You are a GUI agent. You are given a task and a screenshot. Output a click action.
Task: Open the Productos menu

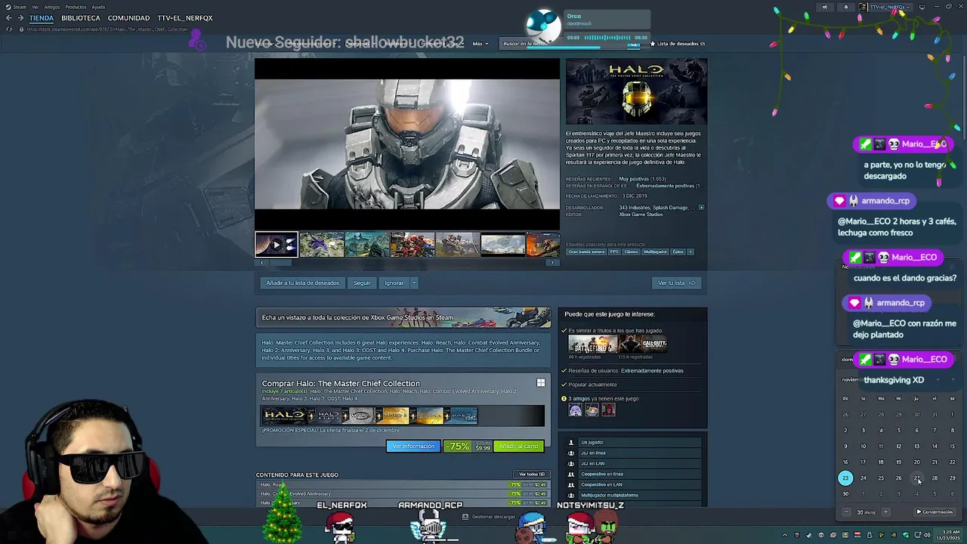point(76,7)
